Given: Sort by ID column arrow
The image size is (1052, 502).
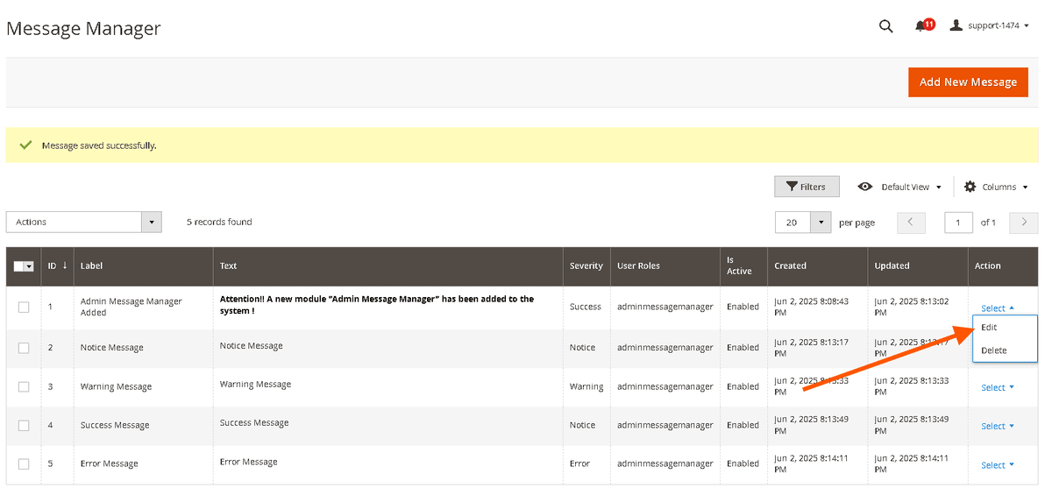Looking at the screenshot, I should pyautogui.click(x=64, y=265).
